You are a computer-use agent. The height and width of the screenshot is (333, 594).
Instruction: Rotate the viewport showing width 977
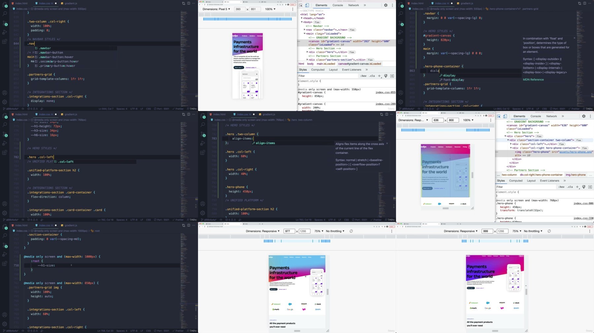[x=351, y=231]
